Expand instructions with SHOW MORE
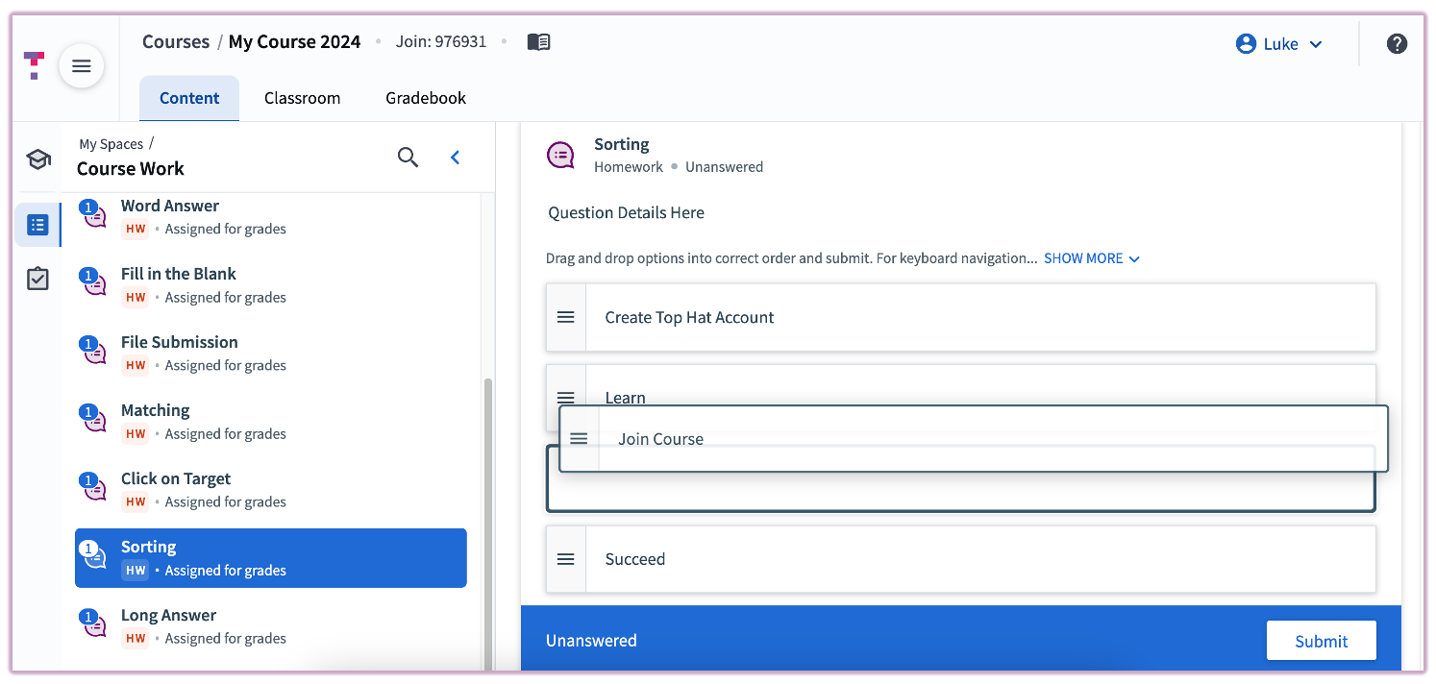Viewport: 1436px width, 684px height. pos(1092,258)
